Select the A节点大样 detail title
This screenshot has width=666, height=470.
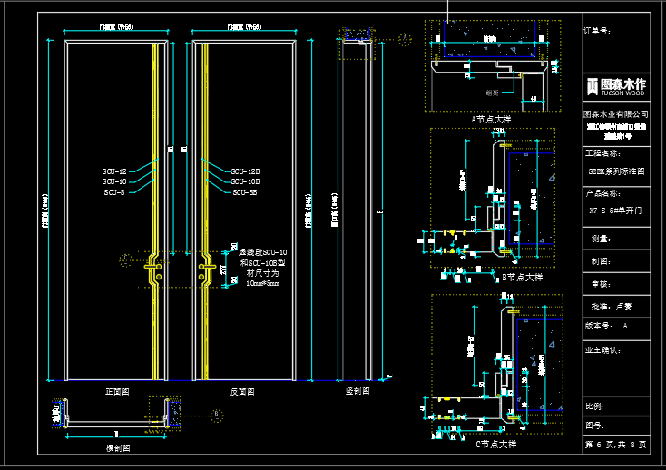[490, 119]
